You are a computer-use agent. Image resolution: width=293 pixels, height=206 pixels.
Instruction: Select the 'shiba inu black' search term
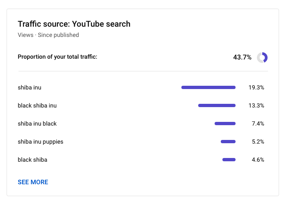[x=37, y=124]
